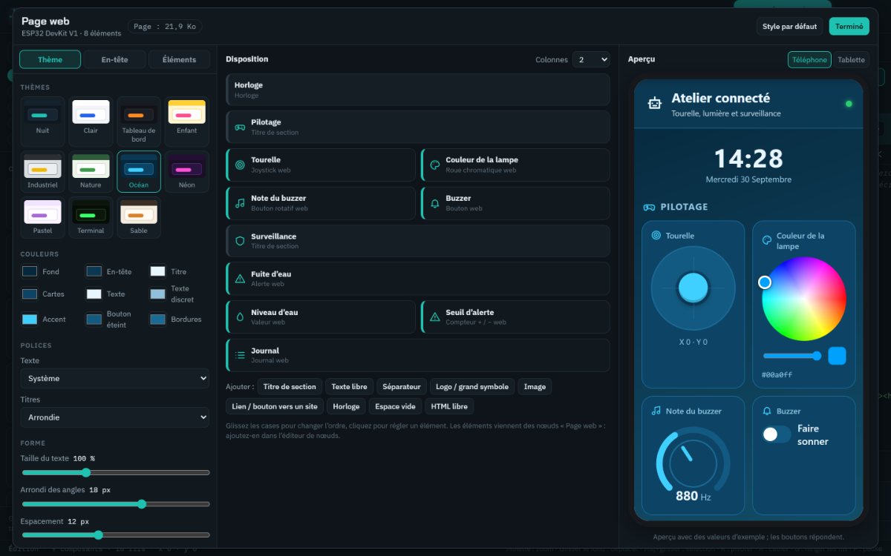Click the Arrondi des angles slider

tap(115, 503)
